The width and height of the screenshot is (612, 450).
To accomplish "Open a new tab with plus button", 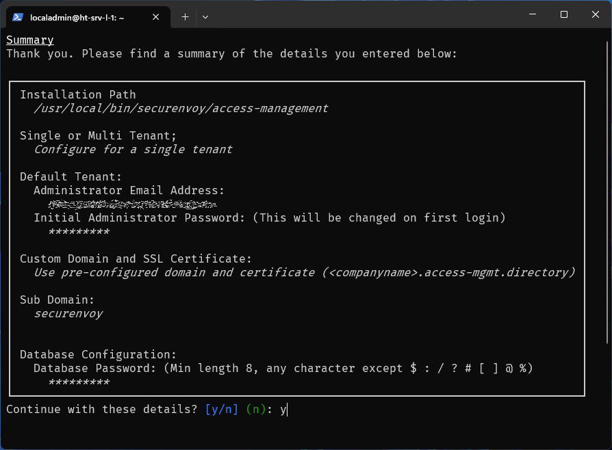I will 185,17.
